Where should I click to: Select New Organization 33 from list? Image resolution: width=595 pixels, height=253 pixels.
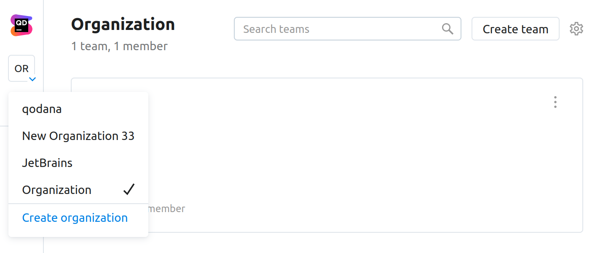point(78,136)
